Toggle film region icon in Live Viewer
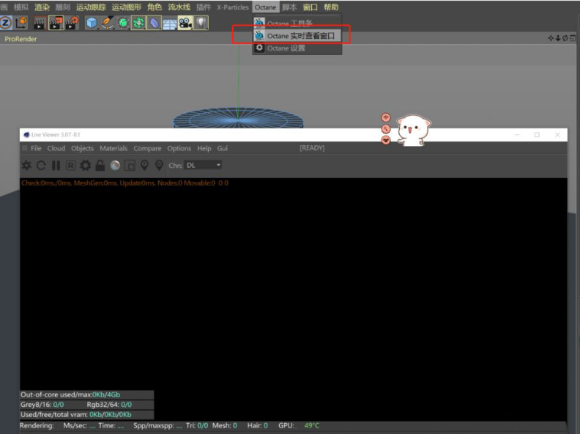The width and height of the screenshot is (580, 434). (130, 166)
